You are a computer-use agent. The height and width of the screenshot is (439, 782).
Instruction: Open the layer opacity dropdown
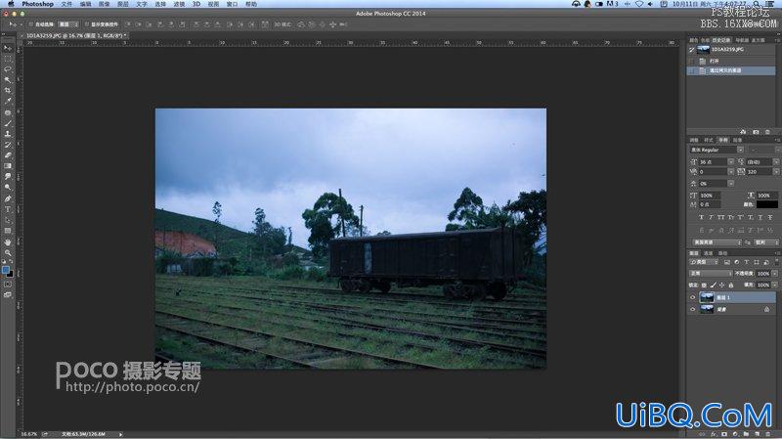[774, 274]
